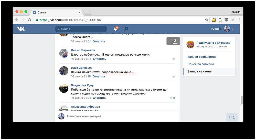The image size is (256, 140).
Task: Like Денис Маркелов's comment heart
Action: (174, 59)
